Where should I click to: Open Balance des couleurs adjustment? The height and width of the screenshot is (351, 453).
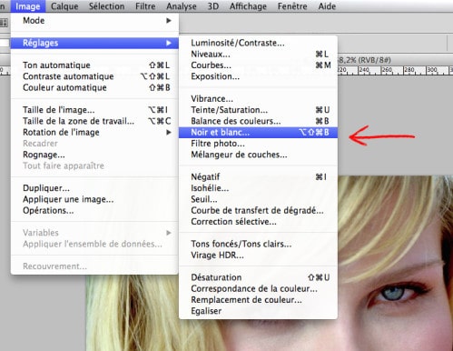[258, 121]
